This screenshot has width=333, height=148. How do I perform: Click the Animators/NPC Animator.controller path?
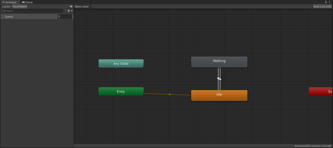[313, 146]
